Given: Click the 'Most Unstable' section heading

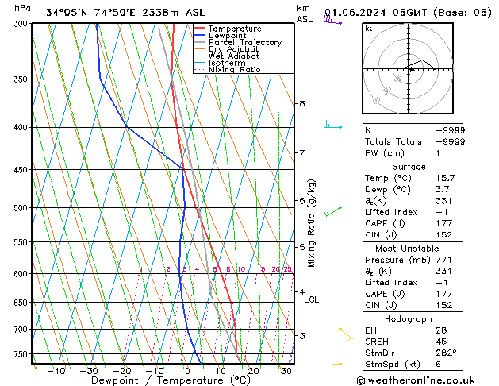Looking at the screenshot, I should pyautogui.click(x=407, y=249).
